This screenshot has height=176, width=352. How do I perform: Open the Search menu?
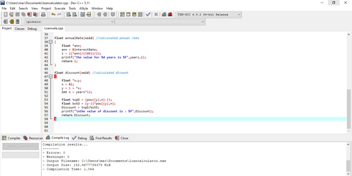(23, 9)
